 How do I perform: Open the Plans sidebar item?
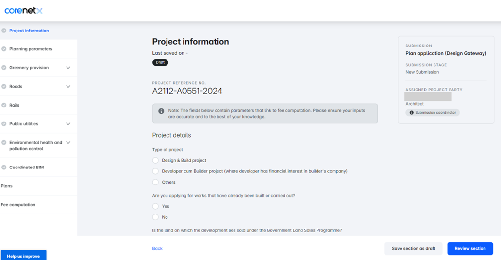(7, 186)
